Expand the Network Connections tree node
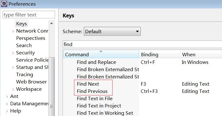The height and width of the screenshot is (116, 222). (13, 31)
